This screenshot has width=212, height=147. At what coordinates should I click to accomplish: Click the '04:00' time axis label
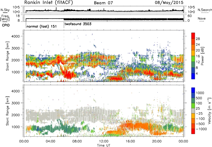coord(51,141)
